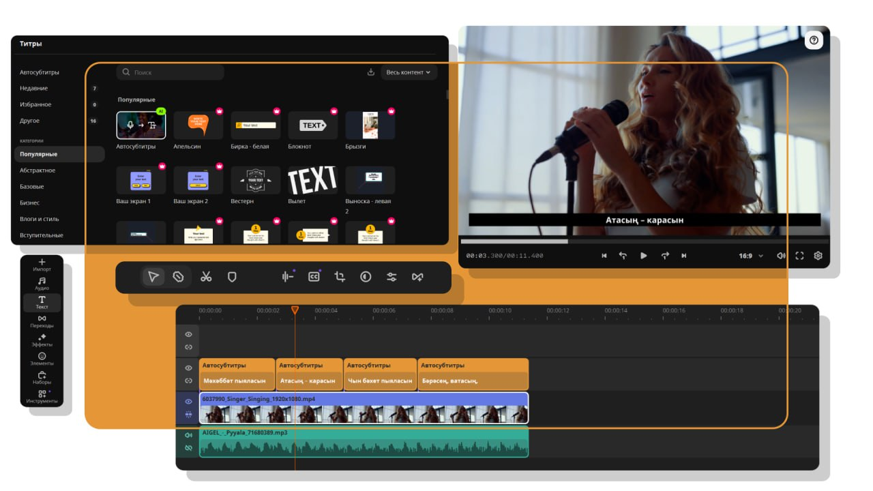Select the scissors cut tool
873x491 pixels.
(x=206, y=277)
